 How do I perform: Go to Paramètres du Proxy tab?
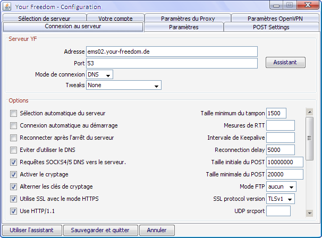pyautogui.click(x=188, y=18)
